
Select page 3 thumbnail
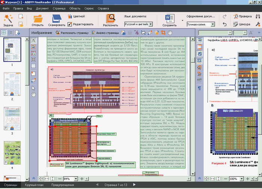[12, 119]
